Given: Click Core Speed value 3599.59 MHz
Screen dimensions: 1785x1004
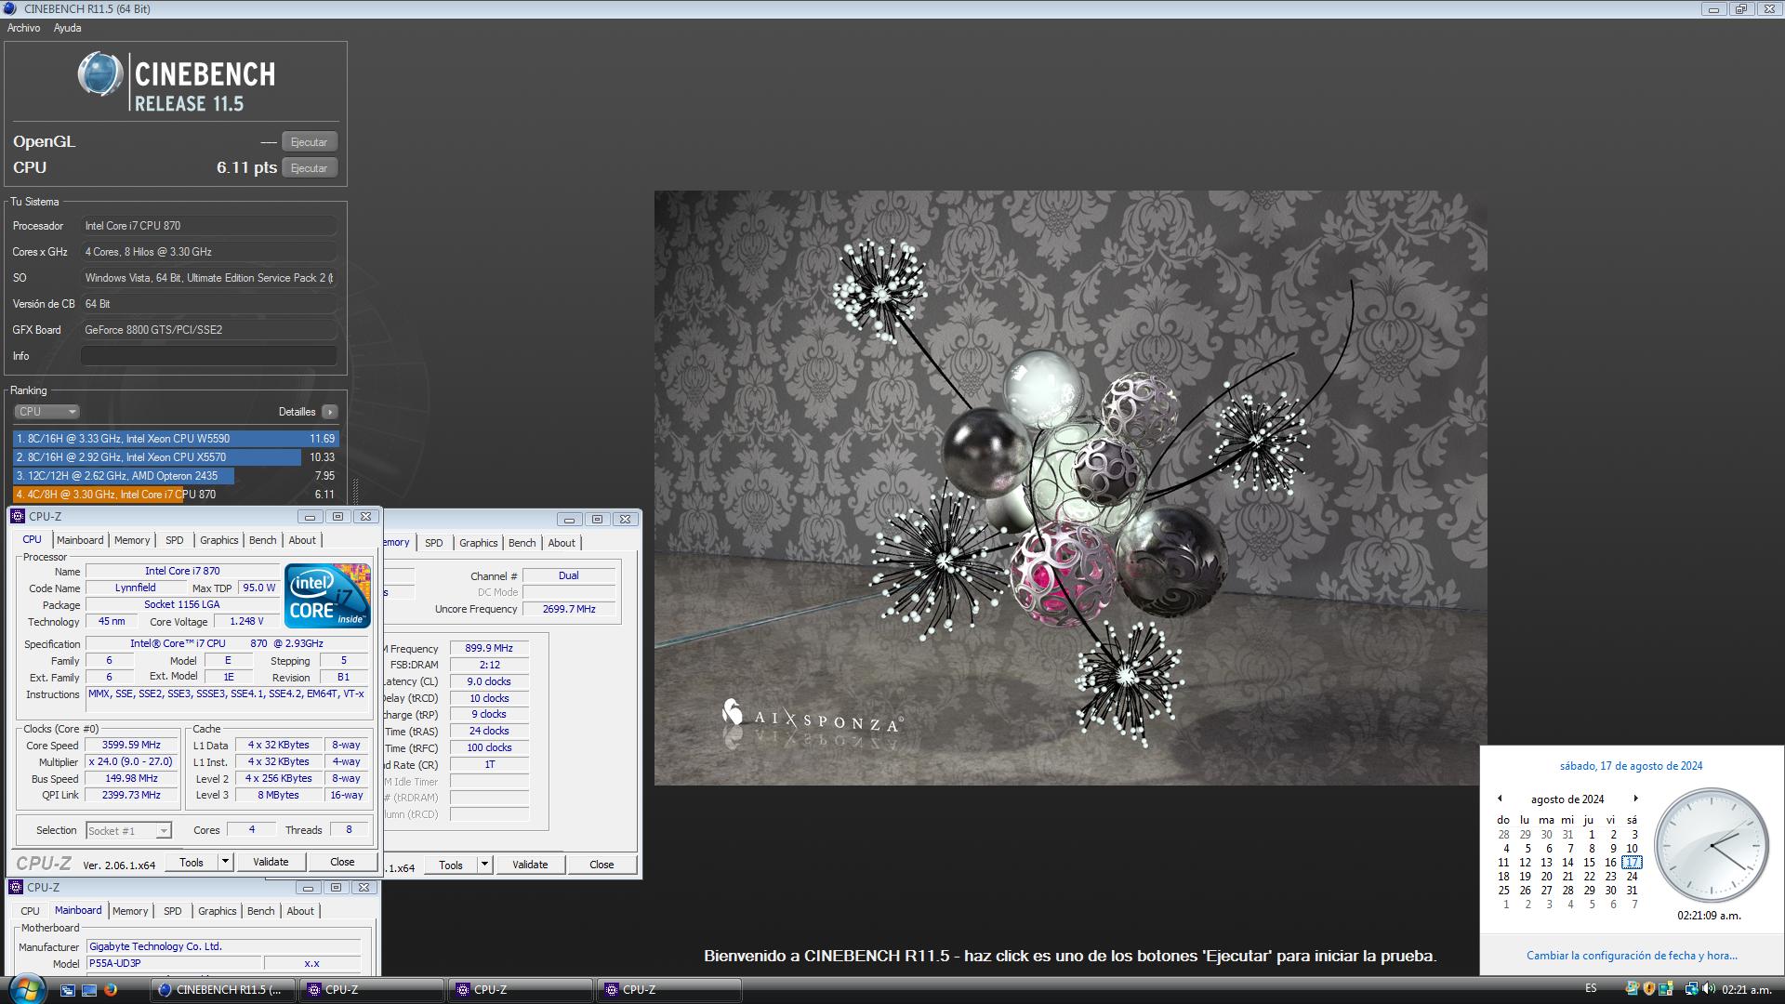Looking at the screenshot, I should [x=131, y=746].
